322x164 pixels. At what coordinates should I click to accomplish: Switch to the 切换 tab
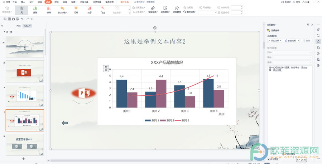[x=40, y=2]
